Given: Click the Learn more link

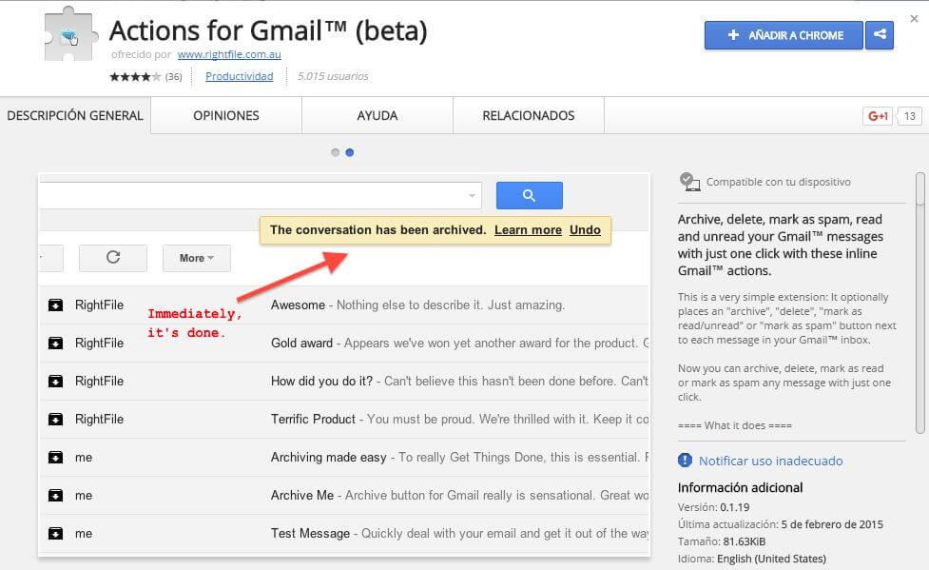Looking at the screenshot, I should [528, 230].
